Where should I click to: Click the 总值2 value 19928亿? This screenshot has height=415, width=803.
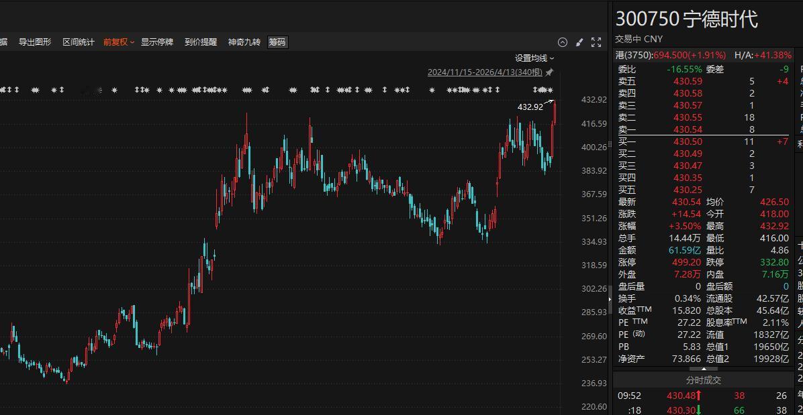[x=771, y=359]
